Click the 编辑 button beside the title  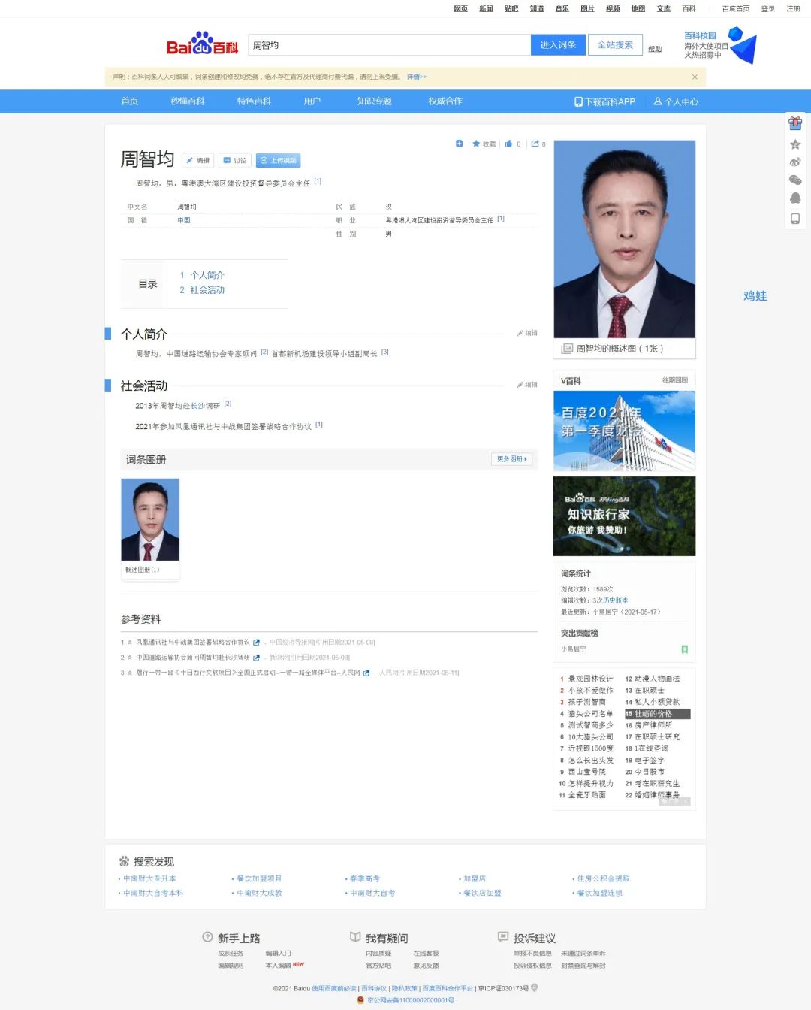click(x=198, y=161)
